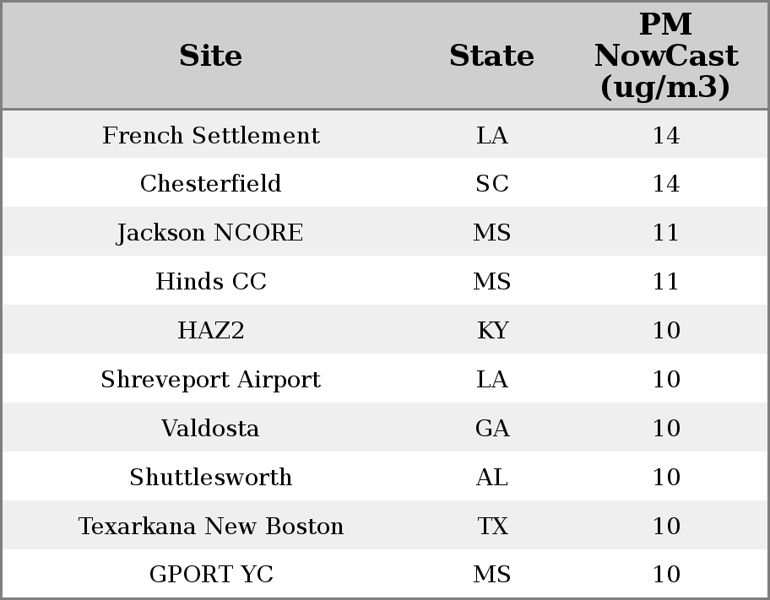Select the Chesterfield site cell
The height and width of the screenshot is (600, 770).
tap(211, 184)
